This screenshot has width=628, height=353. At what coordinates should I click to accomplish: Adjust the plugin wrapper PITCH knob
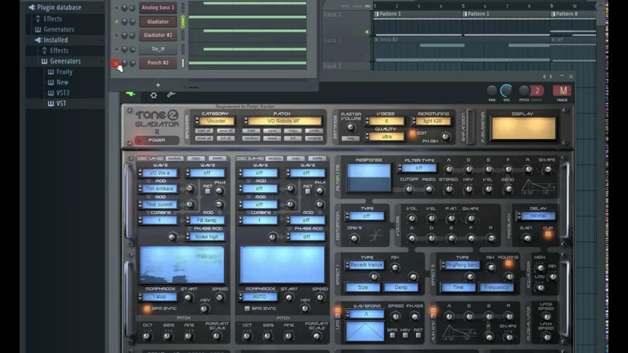click(524, 90)
